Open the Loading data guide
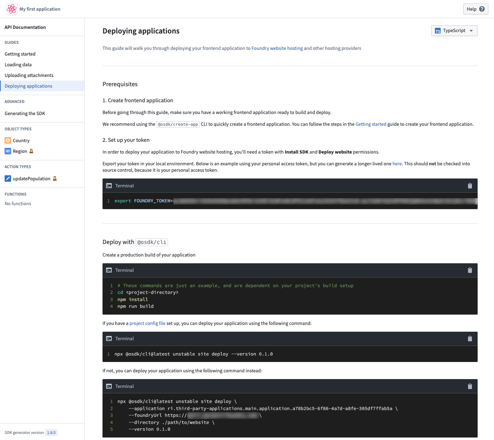494x440 pixels. [x=42, y=64]
